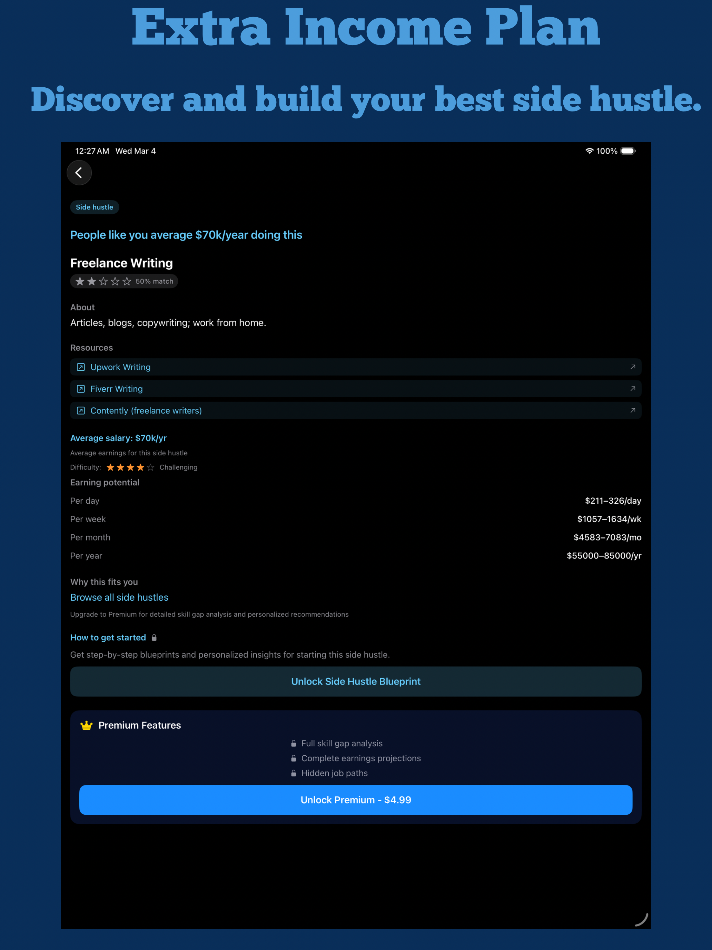
Task: Click the Premium Features heading
Action: 139,725
